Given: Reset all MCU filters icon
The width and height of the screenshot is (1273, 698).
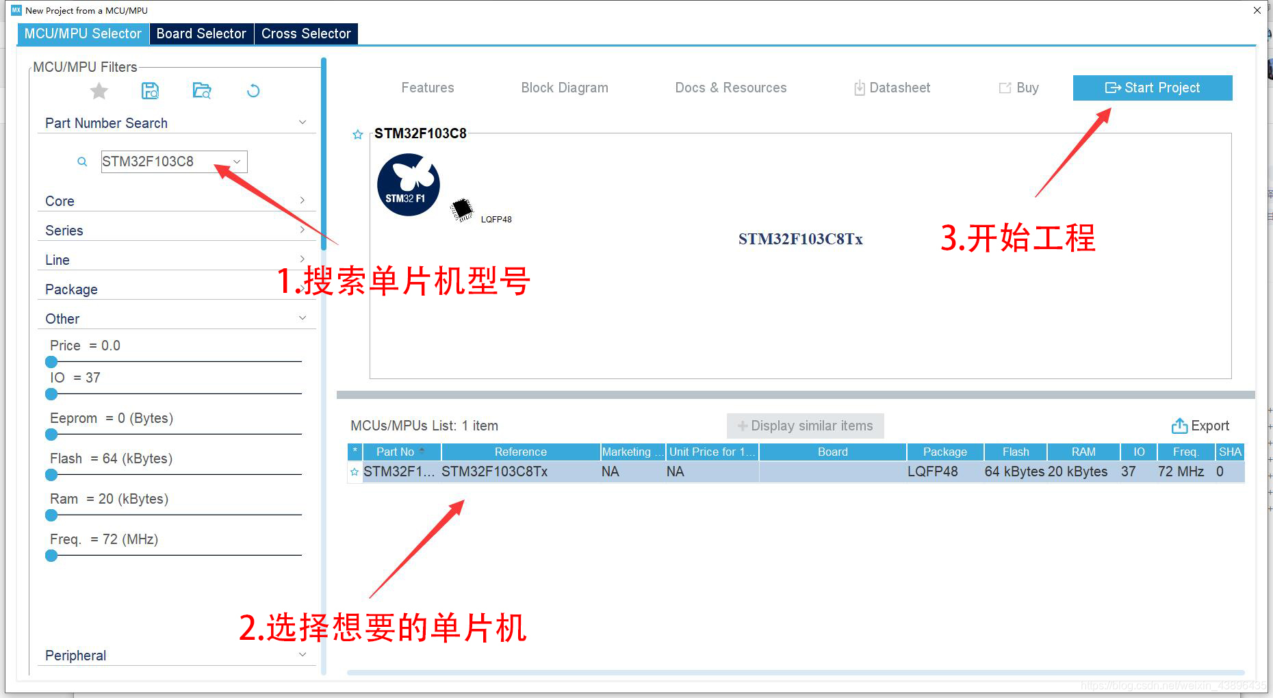Looking at the screenshot, I should click(253, 90).
